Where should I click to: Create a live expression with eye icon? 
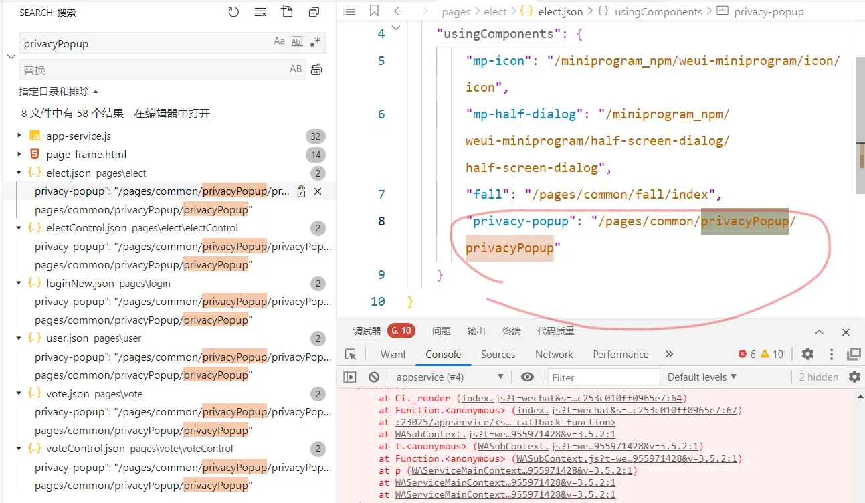click(527, 377)
